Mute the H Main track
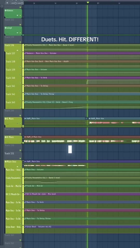Viewport: 140px width, 248px height. tap(20, 142)
